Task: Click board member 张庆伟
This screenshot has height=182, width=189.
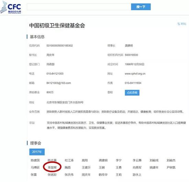Action: click(x=69, y=174)
